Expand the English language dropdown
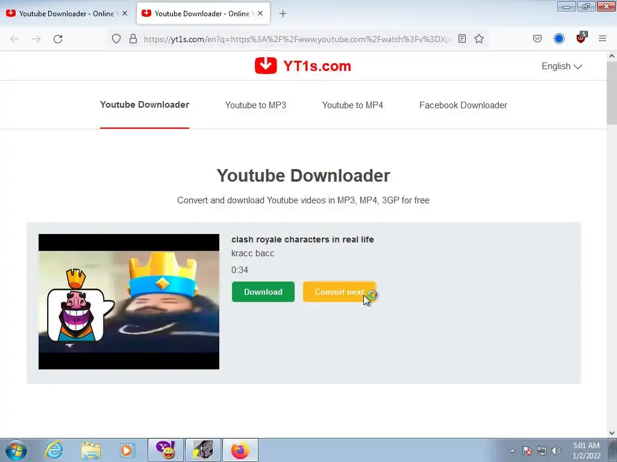The width and height of the screenshot is (617, 462). 562,66
